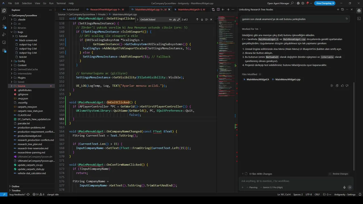Click microphone voice input icon
The height and width of the screenshot is (204, 363).
pos(345,187)
